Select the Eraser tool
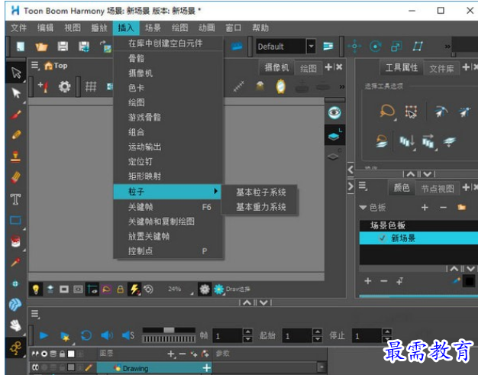The height and width of the screenshot is (375, 478). [16, 177]
